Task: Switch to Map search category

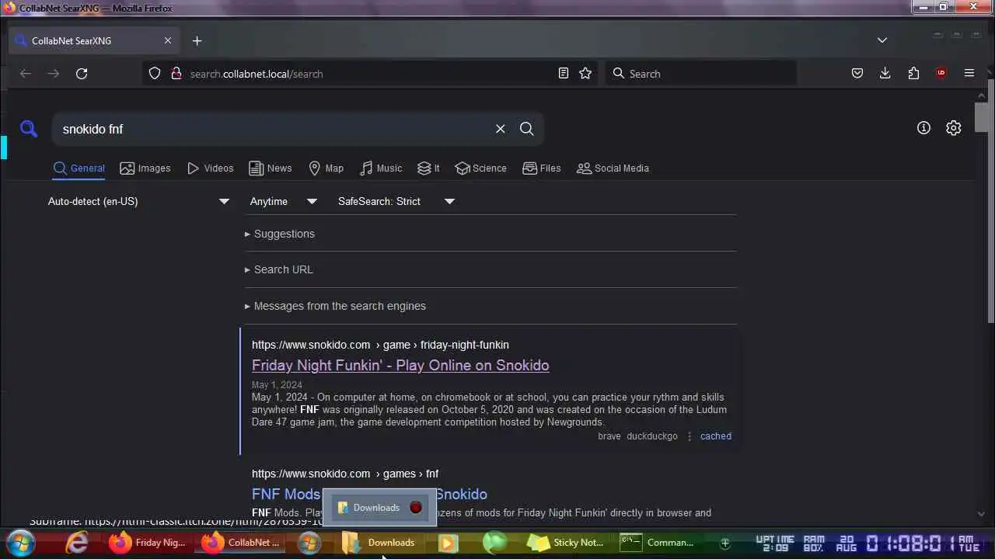Action: click(326, 168)
